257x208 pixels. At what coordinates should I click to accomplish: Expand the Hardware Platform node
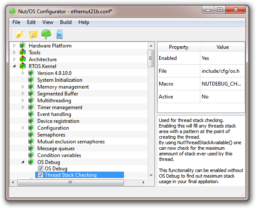[x=15, y=46]
